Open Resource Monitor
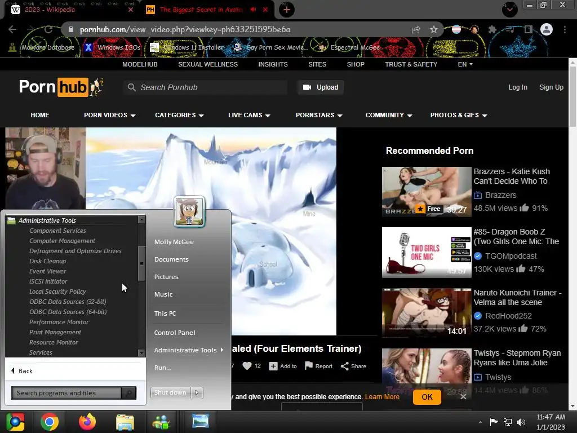 [54, 342]
